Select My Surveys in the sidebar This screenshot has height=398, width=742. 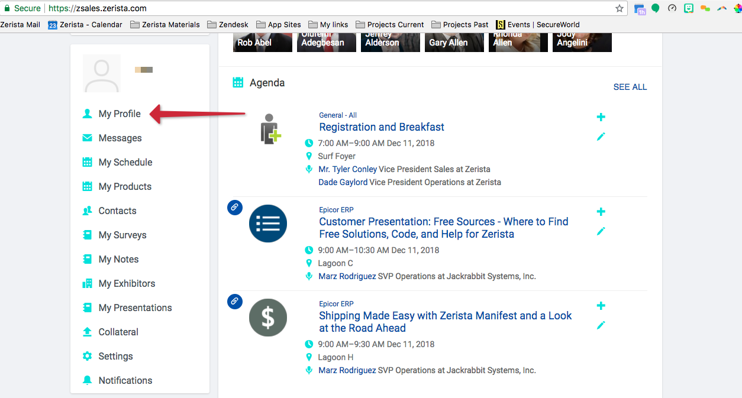pyautogui.click(x=122, y=235)
